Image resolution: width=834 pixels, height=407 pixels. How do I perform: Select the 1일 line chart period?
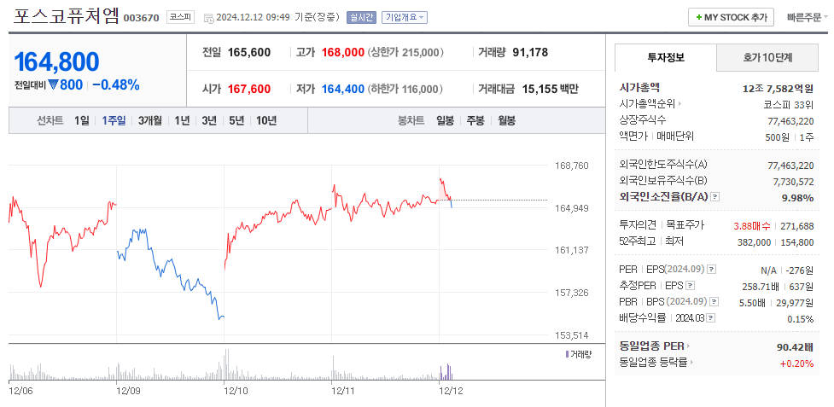82,120
